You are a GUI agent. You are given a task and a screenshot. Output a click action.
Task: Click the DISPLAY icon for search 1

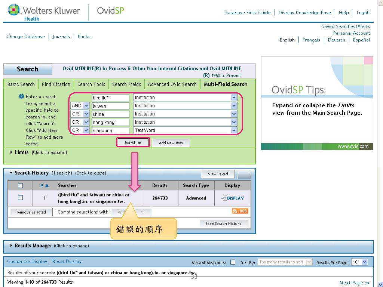pos(233,198)
